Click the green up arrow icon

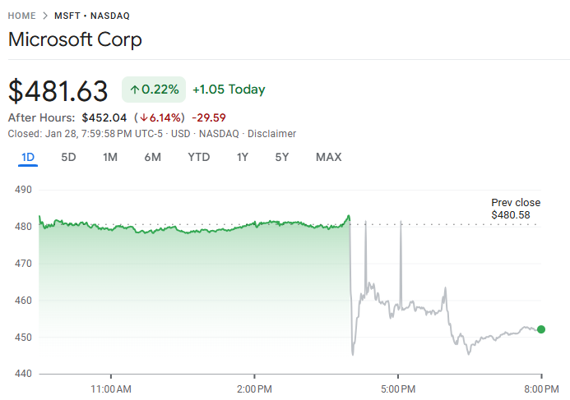135,90
